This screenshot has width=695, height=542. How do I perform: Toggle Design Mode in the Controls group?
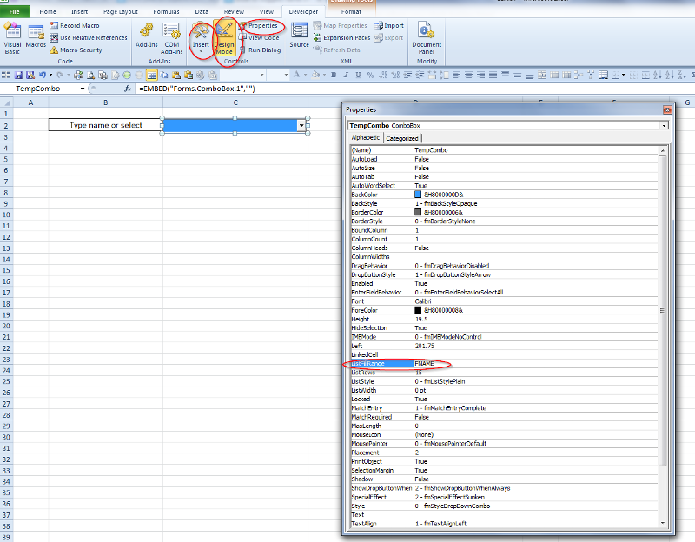(x=224, y=38)
